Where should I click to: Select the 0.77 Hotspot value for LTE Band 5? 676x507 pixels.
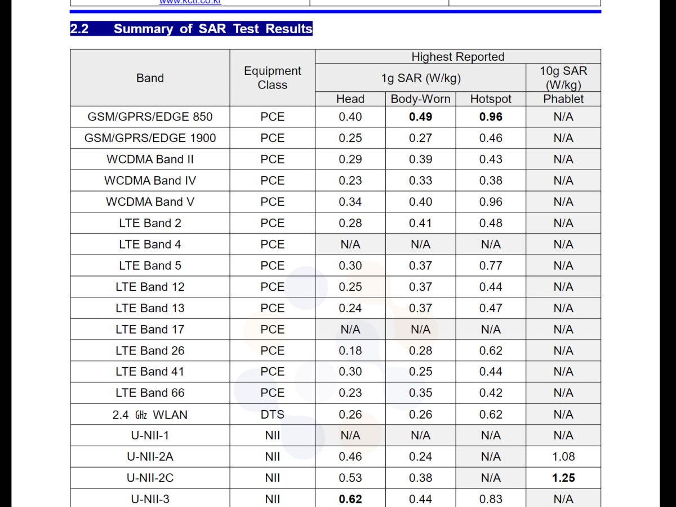[x=491, y=266]
